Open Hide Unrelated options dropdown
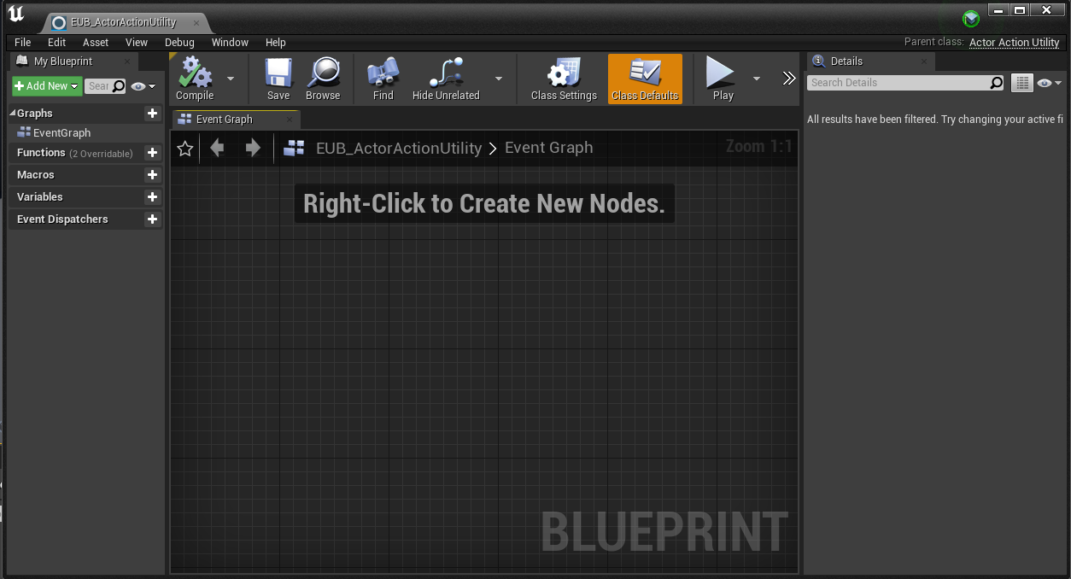The height and width of the screenshot is (579, 1071). point(499,79)
